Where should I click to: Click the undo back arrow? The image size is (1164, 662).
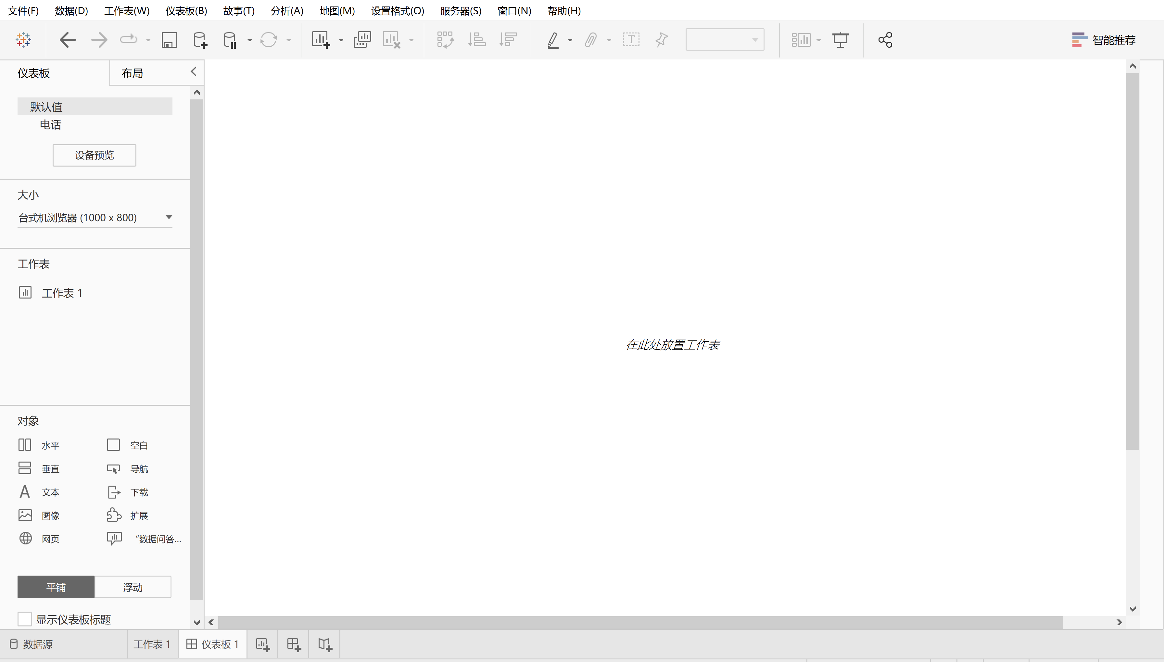[68, 40]
